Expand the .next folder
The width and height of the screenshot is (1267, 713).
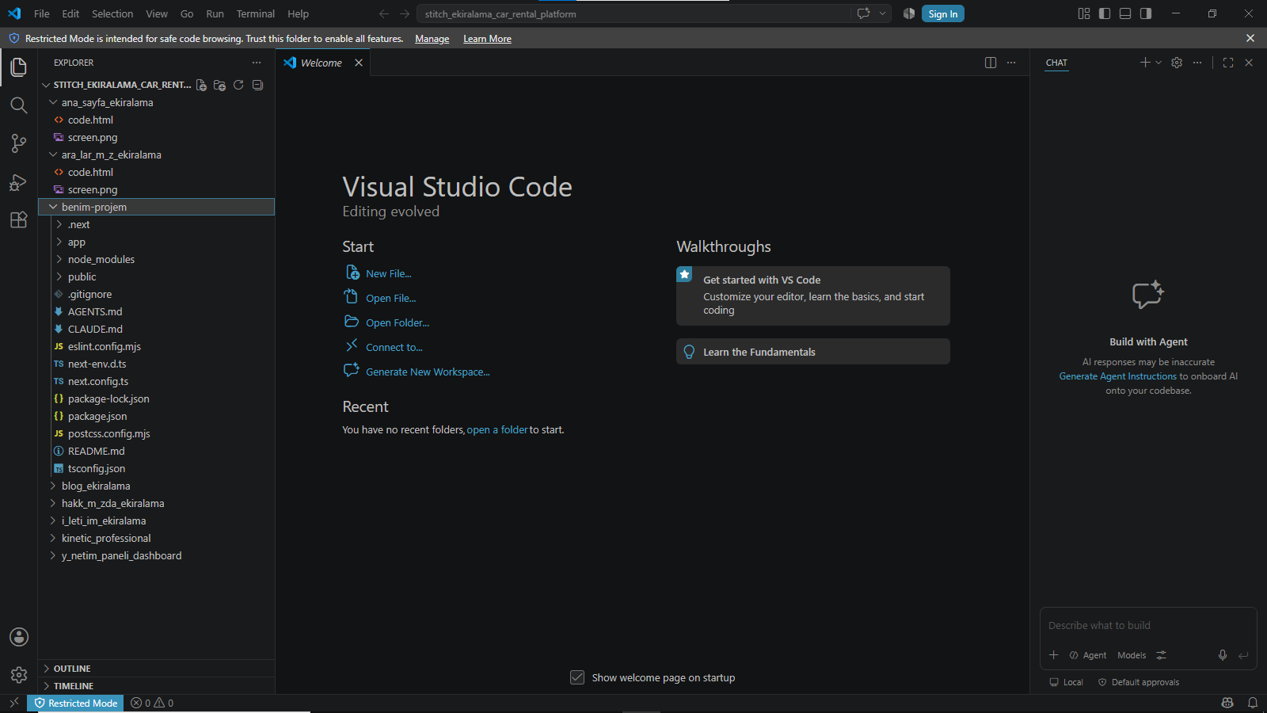point(157,224)
